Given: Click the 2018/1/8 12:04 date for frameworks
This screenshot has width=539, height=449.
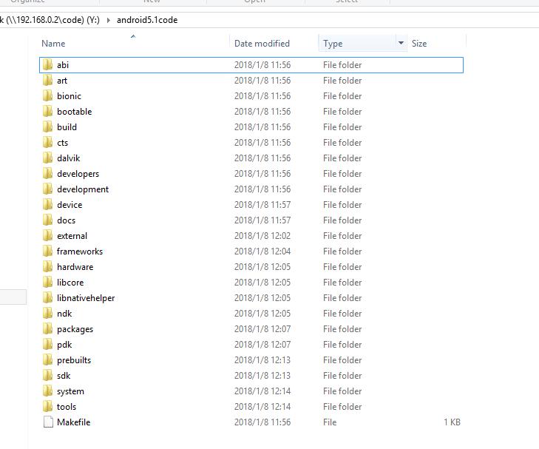Looking at the screenshot, I should tap(262, 251).
